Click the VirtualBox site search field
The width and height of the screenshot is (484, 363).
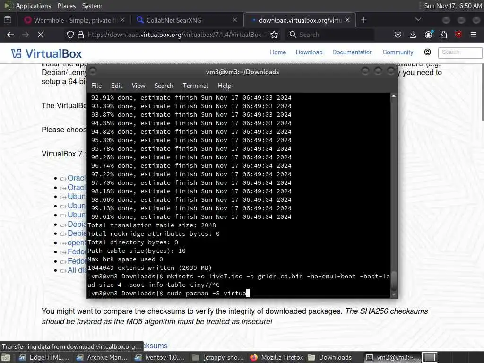coord(460,52)
